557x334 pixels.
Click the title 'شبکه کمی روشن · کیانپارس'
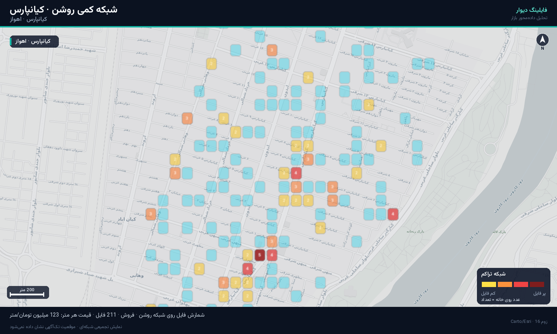pos(63,9)
